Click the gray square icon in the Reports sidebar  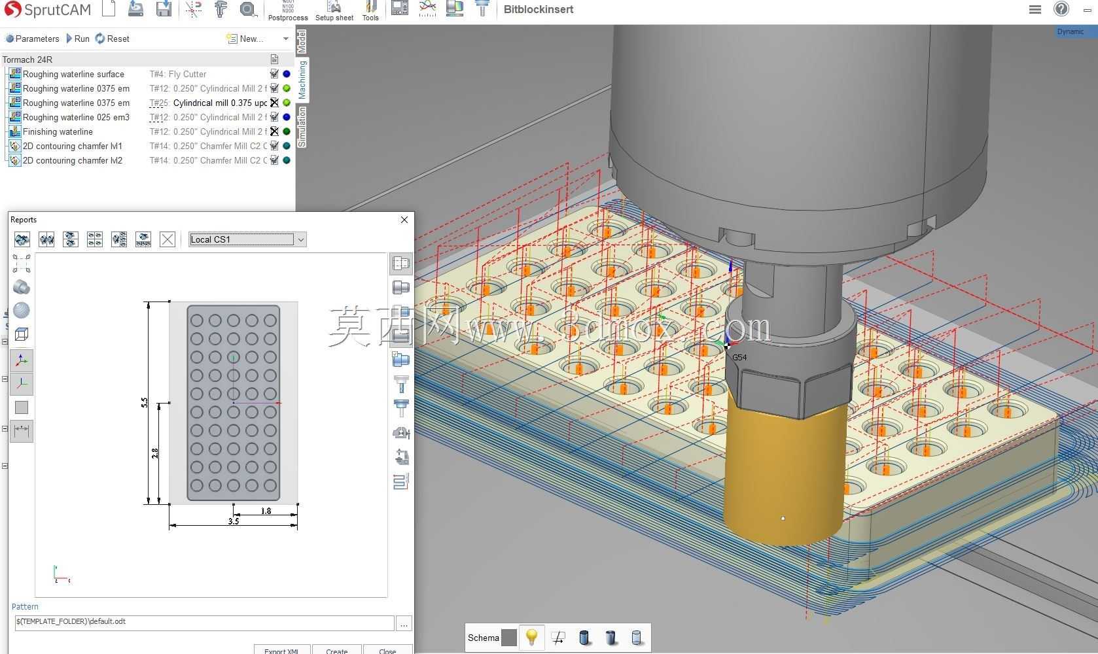coord(22,407)
